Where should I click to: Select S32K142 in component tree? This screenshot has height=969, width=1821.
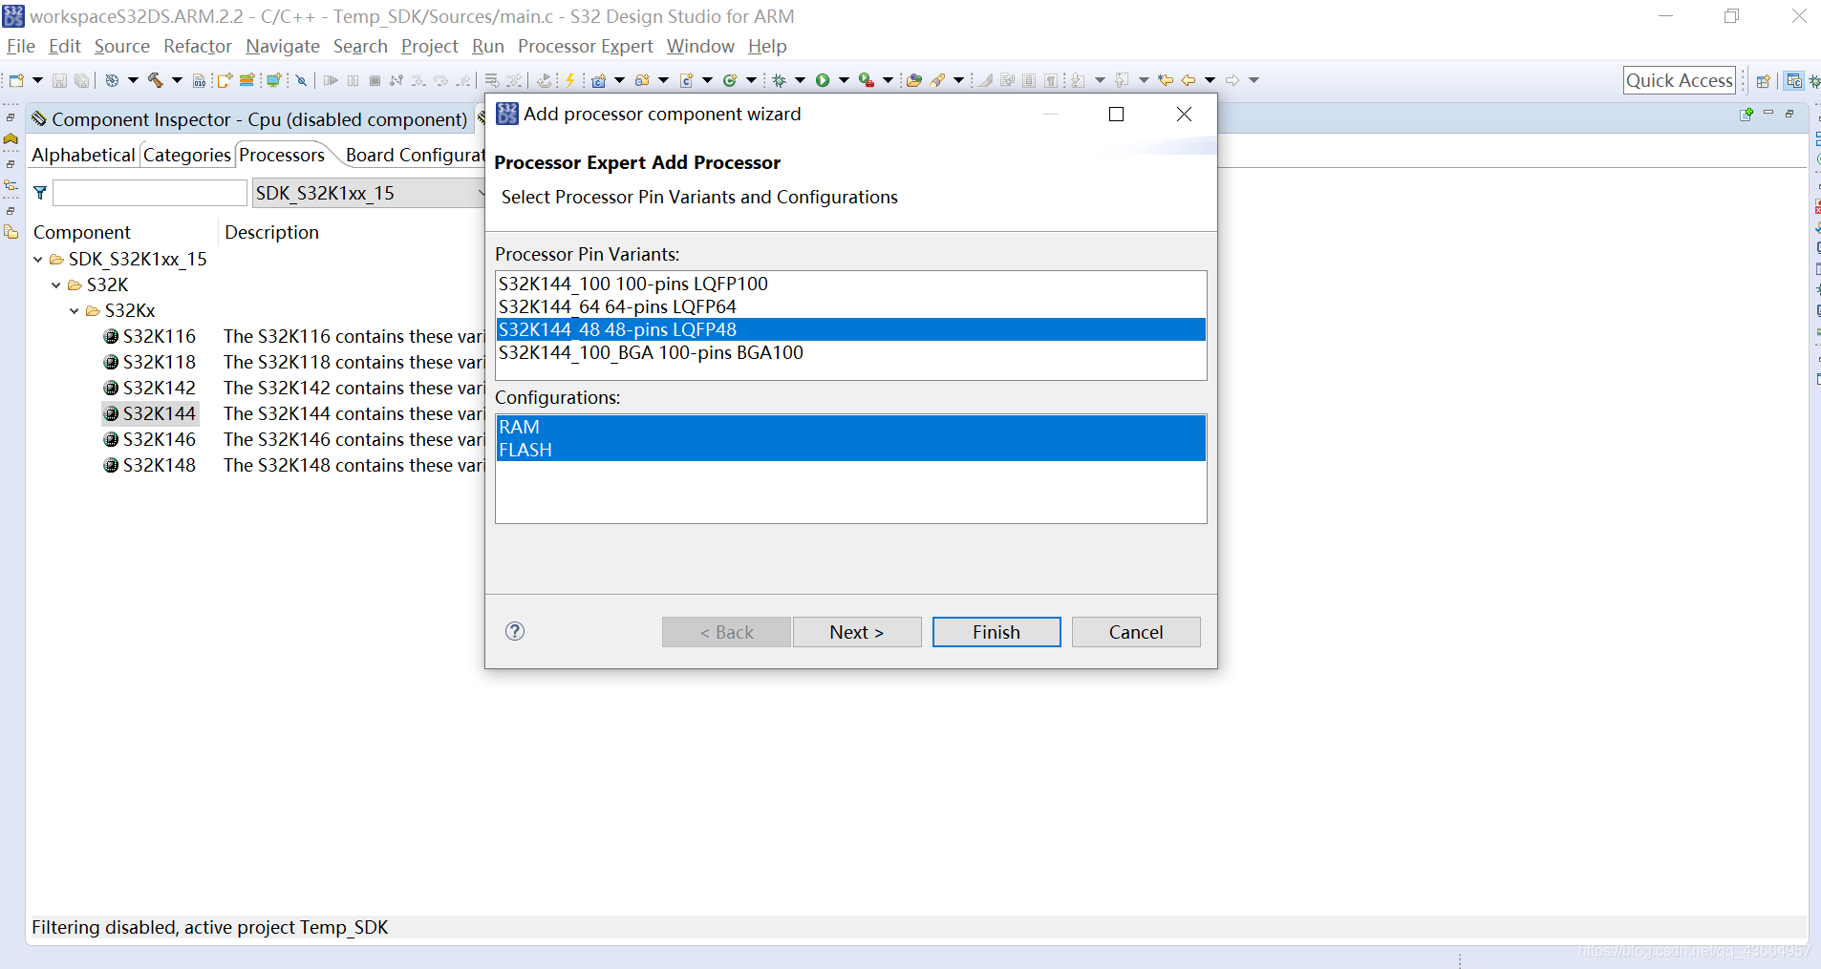pos(160,388)
